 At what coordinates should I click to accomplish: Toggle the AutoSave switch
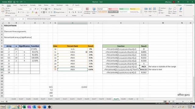tap(10, 2)
